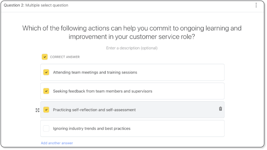Click the CORRECT ANSWER legend text
Viewport: 267px width, 150px height.
(65, 57)
